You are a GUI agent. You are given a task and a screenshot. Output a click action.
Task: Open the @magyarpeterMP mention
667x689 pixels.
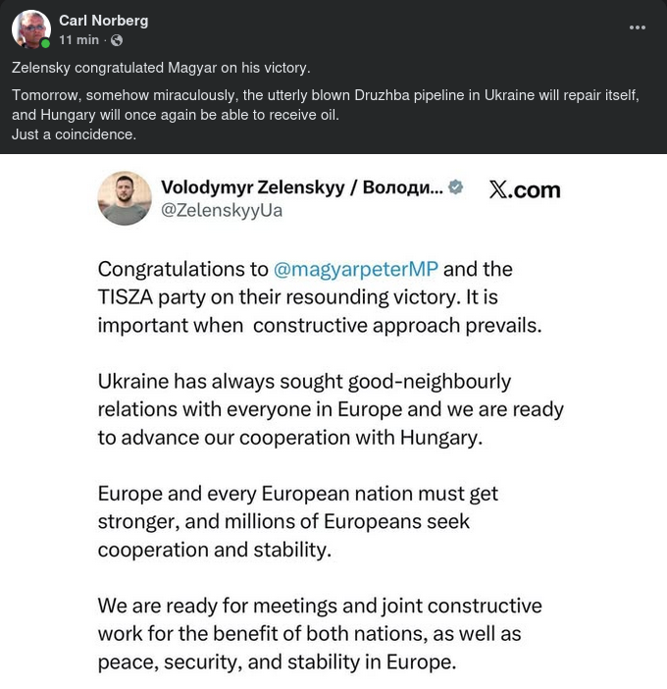pyautogui.click(x=355, y=269)
